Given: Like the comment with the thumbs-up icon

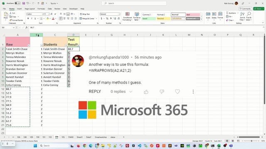Looking at the screenshot, I should [x=146, y=92].
